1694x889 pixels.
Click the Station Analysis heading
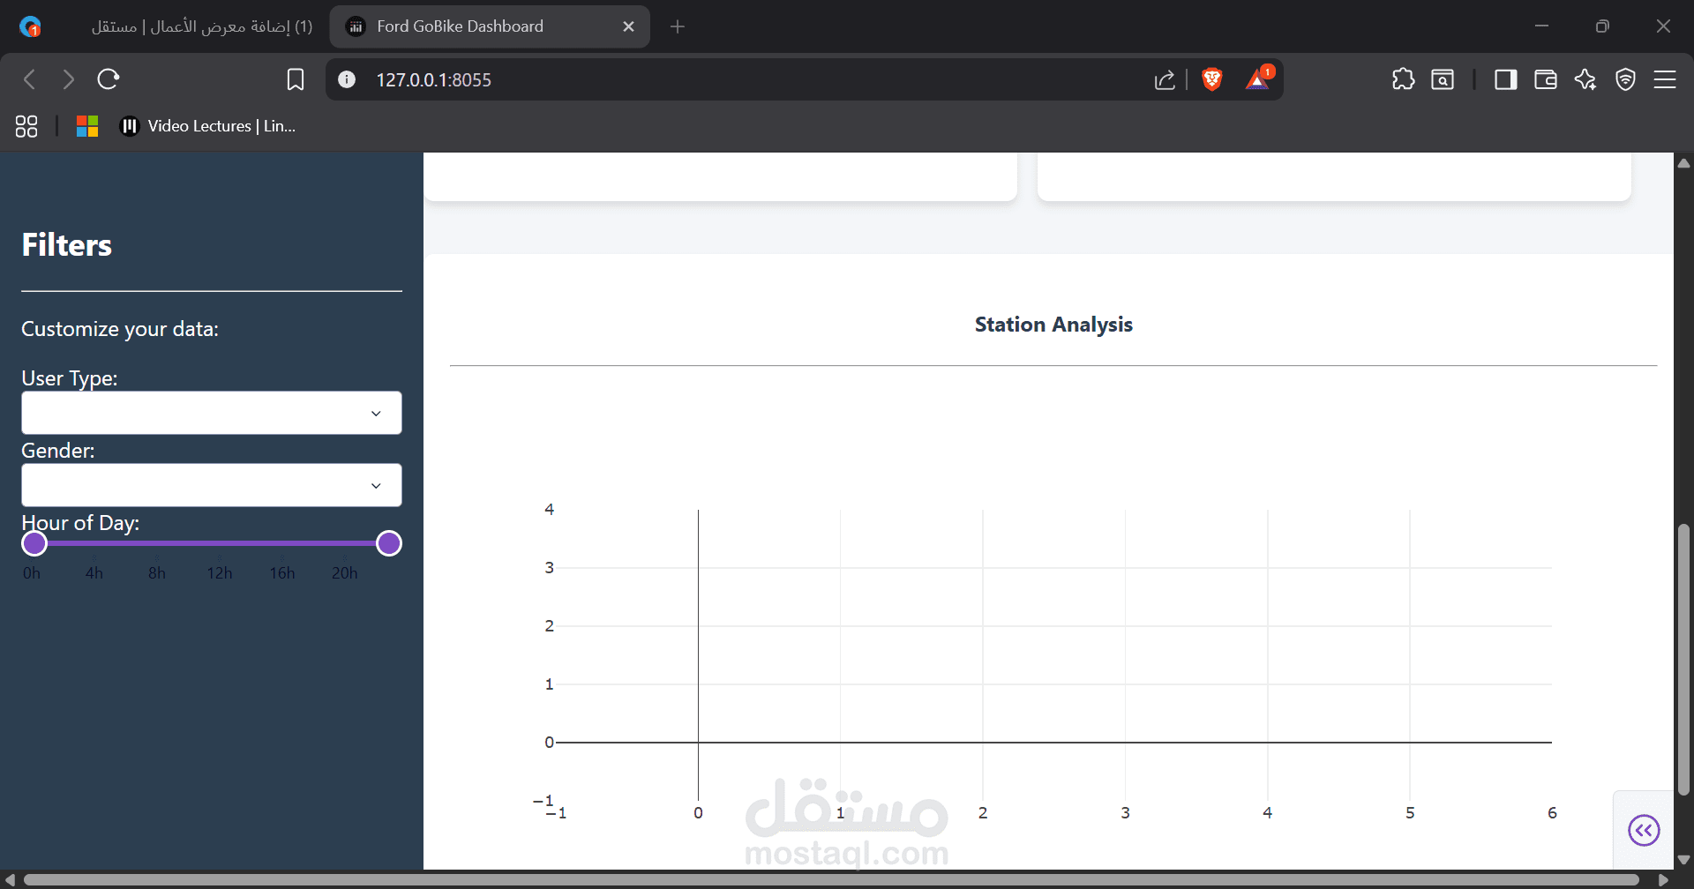(1053, 325)
